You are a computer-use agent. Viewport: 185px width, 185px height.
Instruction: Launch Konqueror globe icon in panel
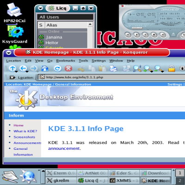tap(29, 177)
